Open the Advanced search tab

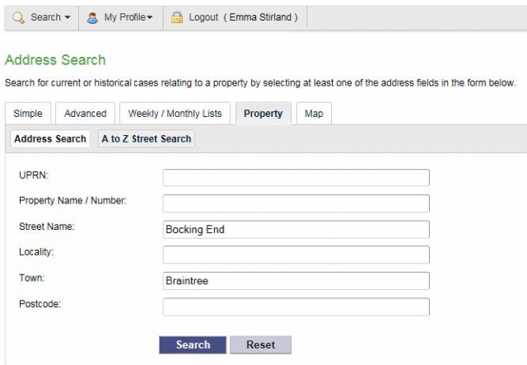pos(85,114)
